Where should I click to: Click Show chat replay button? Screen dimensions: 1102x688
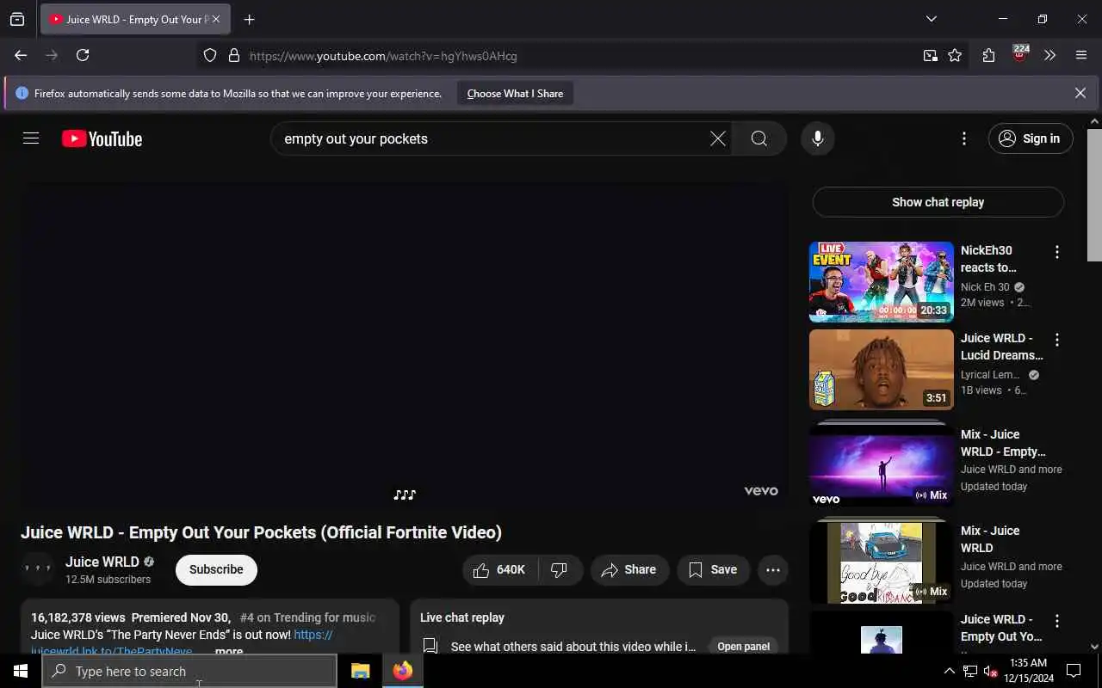pyautogui.click(x=938, y=202)
